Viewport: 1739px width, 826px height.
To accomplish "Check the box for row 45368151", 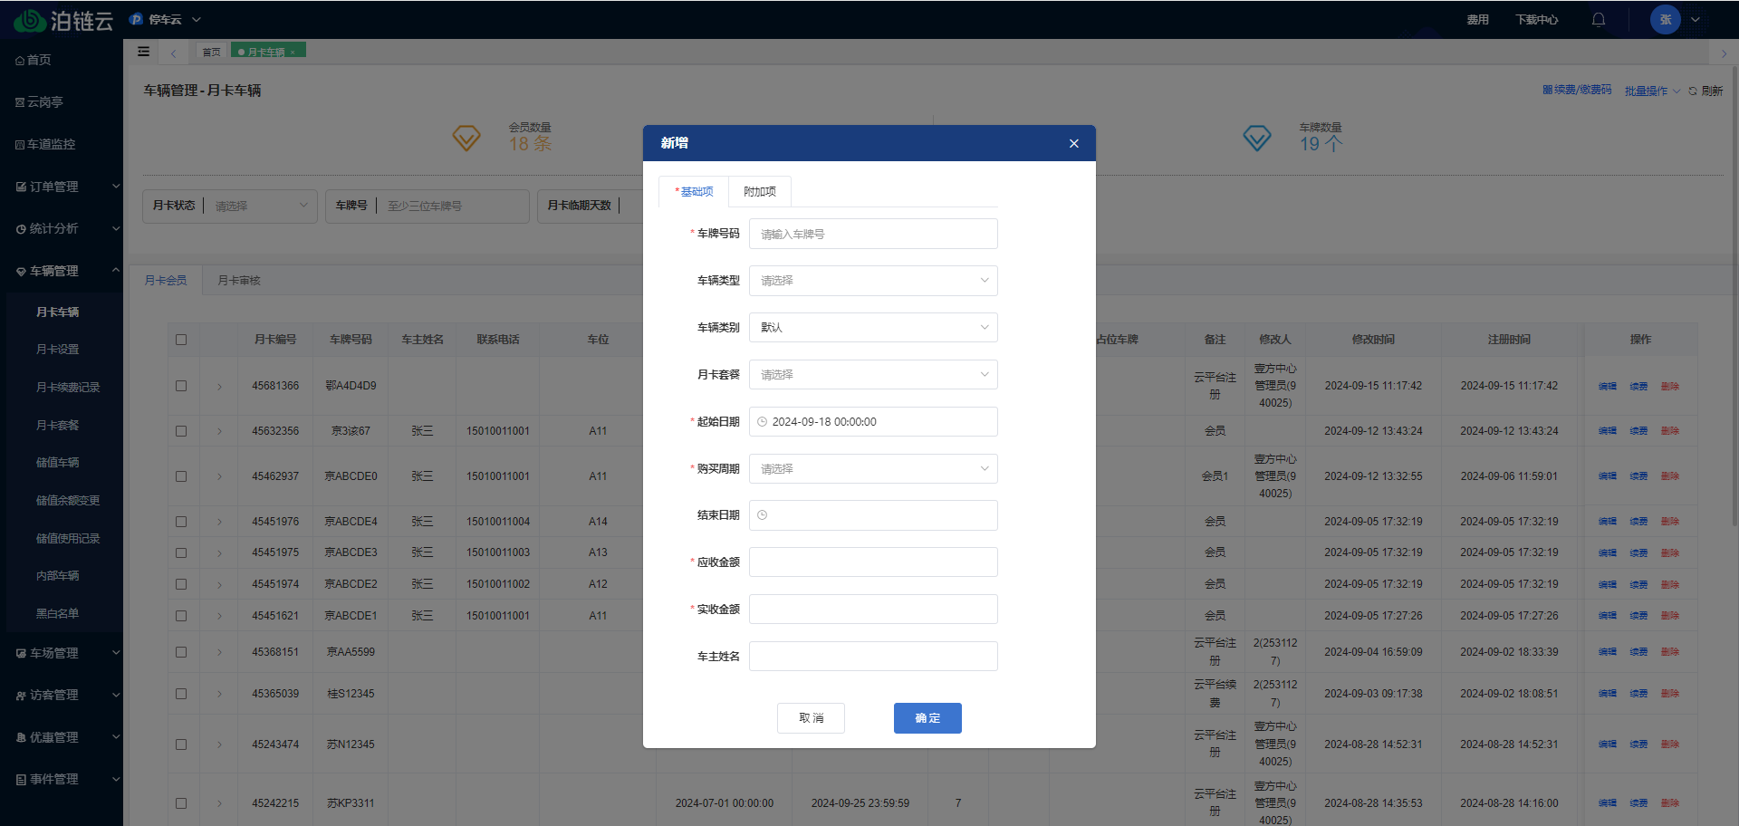I will [181, 652].
